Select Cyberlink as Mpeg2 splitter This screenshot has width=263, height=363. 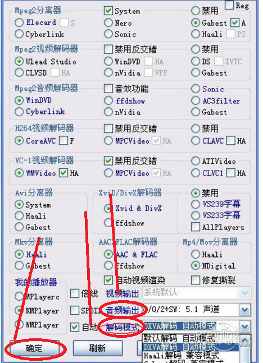[x=19, y=34]
